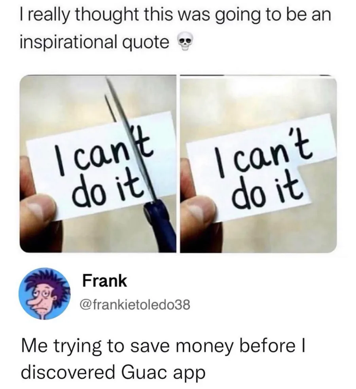Open the left photo with scissors
The image size is (356, 389).
click(x=98, y=164)
